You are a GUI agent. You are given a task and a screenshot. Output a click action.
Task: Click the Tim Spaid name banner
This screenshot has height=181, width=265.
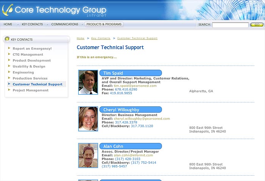click(x=131, y=73)
